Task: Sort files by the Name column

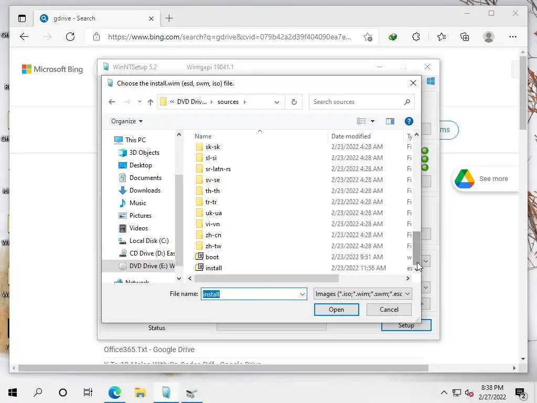Action: point(203,136)
